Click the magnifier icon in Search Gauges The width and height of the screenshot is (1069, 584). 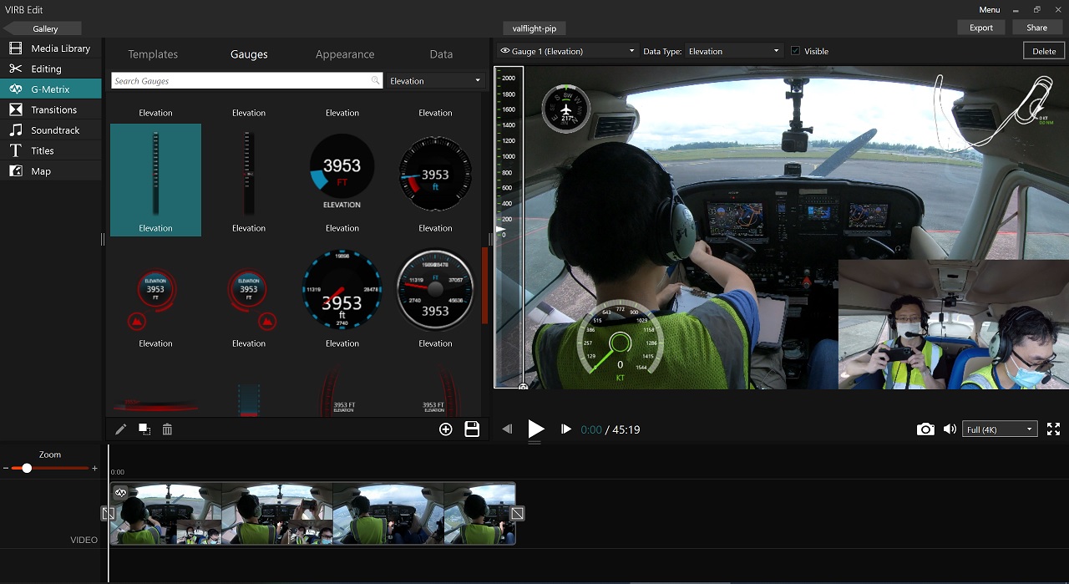(x=376, y=81)
